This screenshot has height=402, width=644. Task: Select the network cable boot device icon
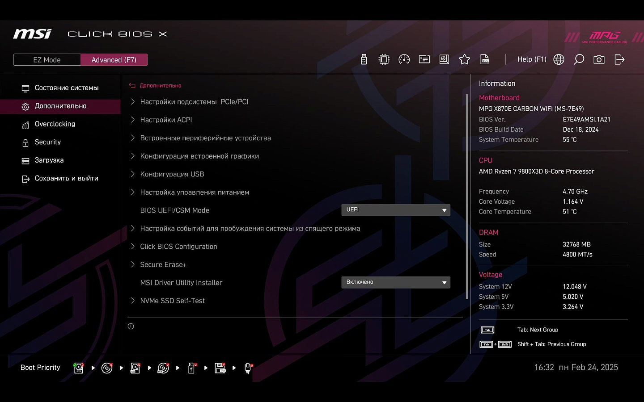tap(249, 368)
